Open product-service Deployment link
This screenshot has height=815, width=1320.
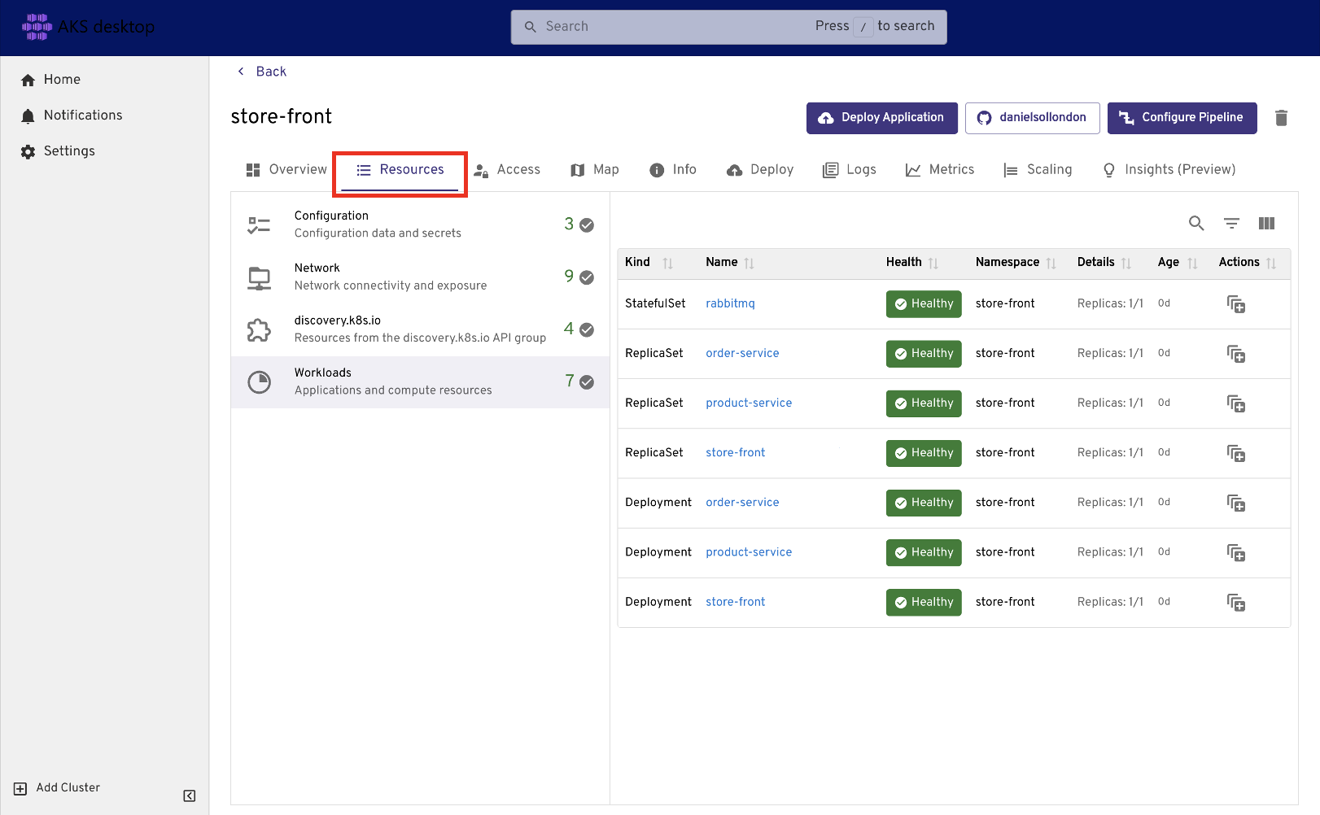(x=749, y=551)
